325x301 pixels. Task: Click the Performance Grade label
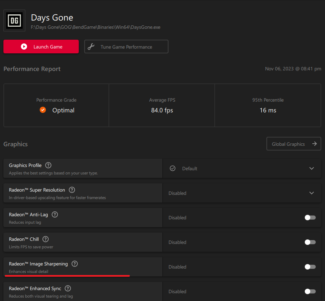coord(57,100)
